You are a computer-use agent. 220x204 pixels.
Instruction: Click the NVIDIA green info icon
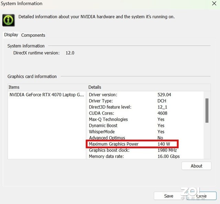(9, 20)
